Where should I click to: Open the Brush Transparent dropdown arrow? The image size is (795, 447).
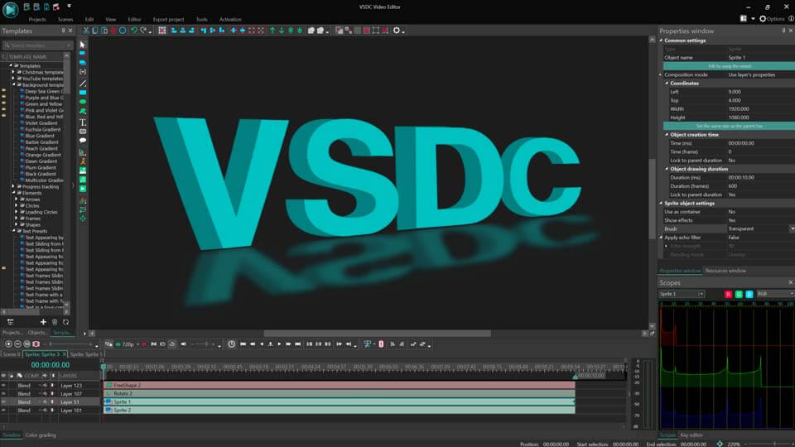coord(792,229)
